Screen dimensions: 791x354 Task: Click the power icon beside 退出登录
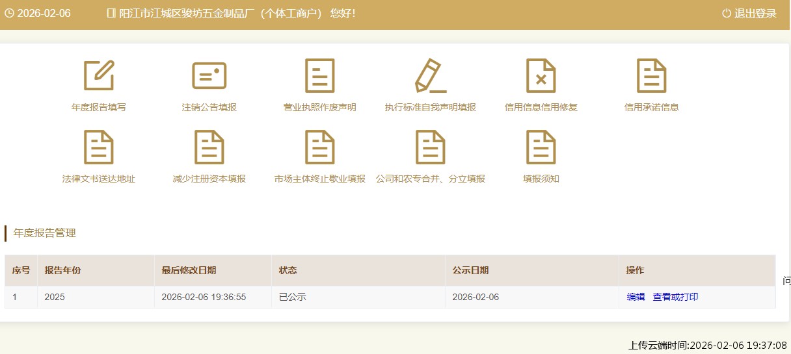coord(727,13)
